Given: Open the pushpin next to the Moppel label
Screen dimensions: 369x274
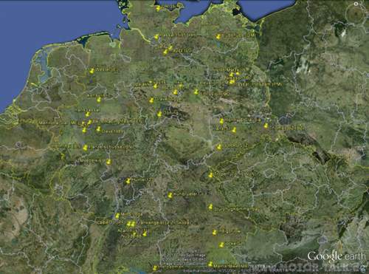Looking at the screenshot, I should point(108,162).
